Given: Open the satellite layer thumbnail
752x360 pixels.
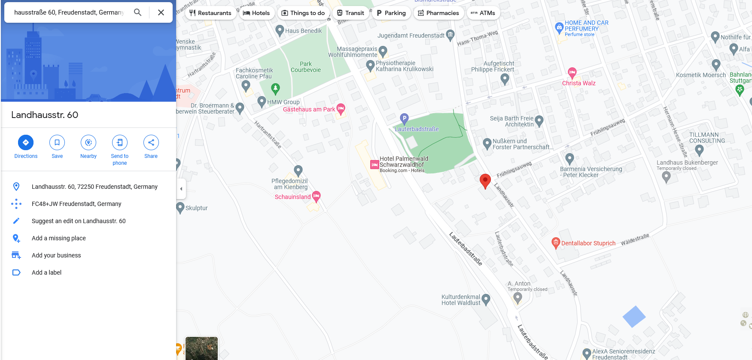Looking at the screenshot, I should pos(201,348).
